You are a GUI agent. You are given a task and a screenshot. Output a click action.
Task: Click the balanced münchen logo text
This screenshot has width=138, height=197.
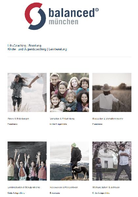click(x=74, y=16)
